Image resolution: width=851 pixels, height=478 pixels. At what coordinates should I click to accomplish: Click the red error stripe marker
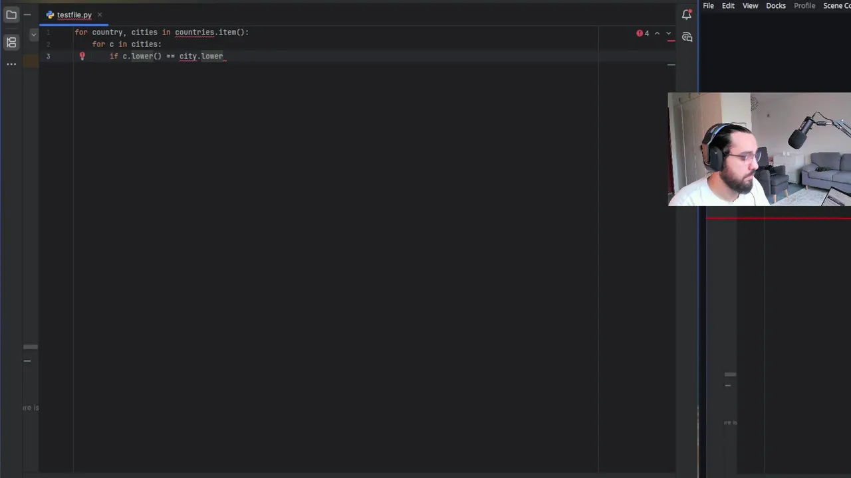point(671,40)
